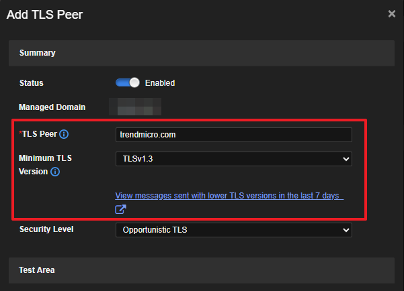This screenshot has width=404, height=291.
Task: Click the info icon beside TLS Peer
Action: pyautogui.click(x=64, y=134)
